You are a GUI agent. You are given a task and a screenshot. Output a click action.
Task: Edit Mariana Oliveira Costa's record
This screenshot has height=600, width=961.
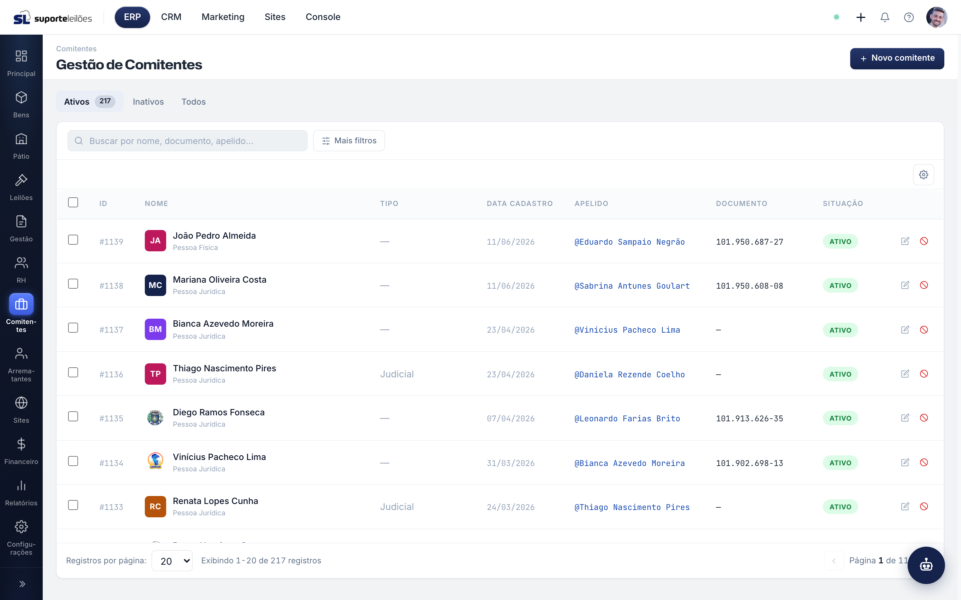pyautogui.click(x=905, y=285)
